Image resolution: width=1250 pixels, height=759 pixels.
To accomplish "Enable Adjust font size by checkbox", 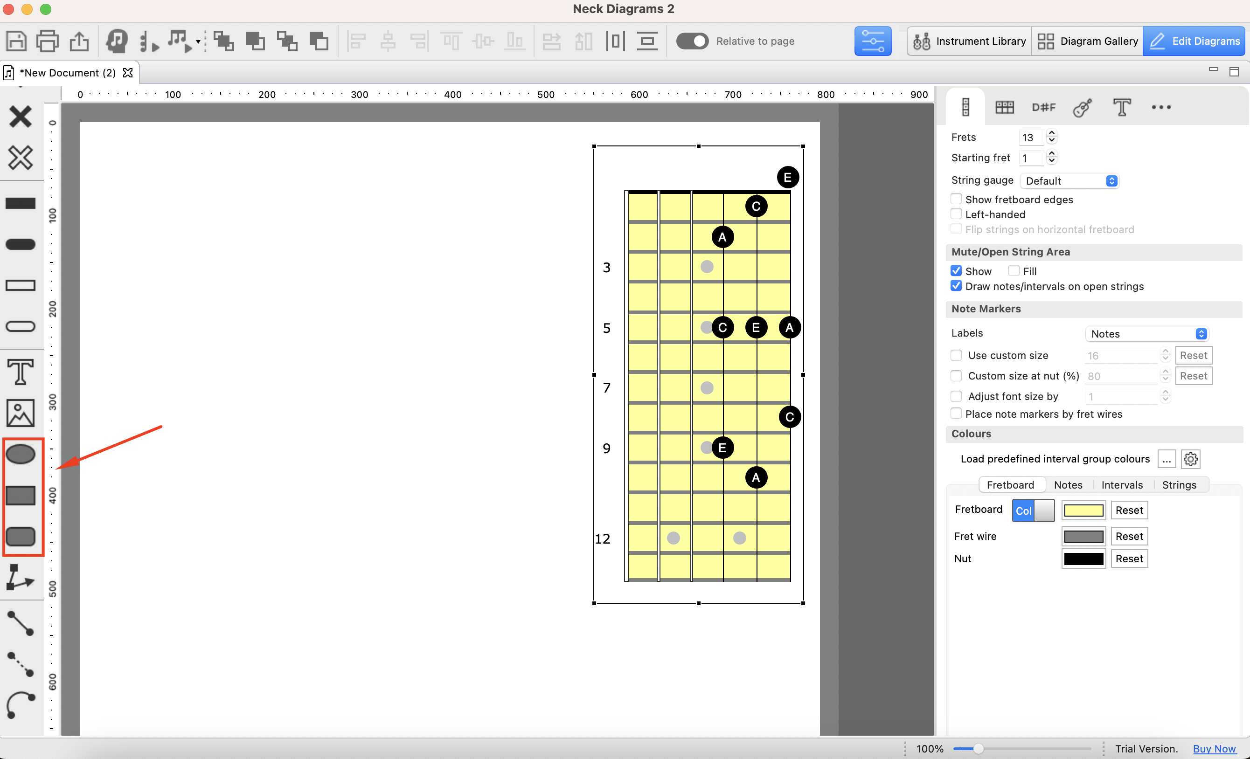I will [956, 396].
